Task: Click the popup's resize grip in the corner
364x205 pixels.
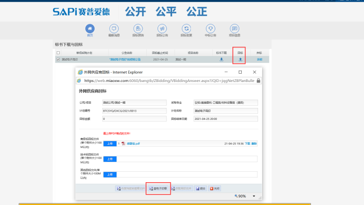Action: pyautogui.click(x=260, y=197)
